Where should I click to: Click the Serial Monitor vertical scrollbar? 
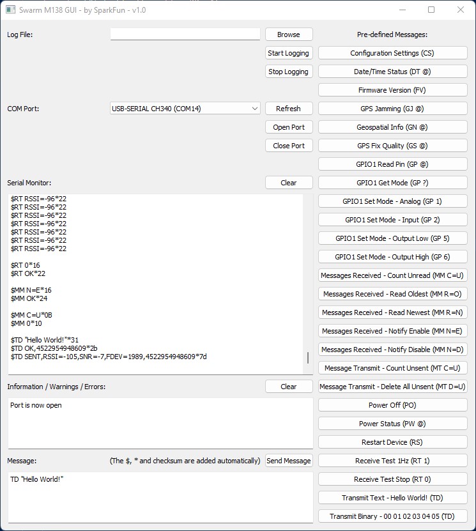click(307, 358)
